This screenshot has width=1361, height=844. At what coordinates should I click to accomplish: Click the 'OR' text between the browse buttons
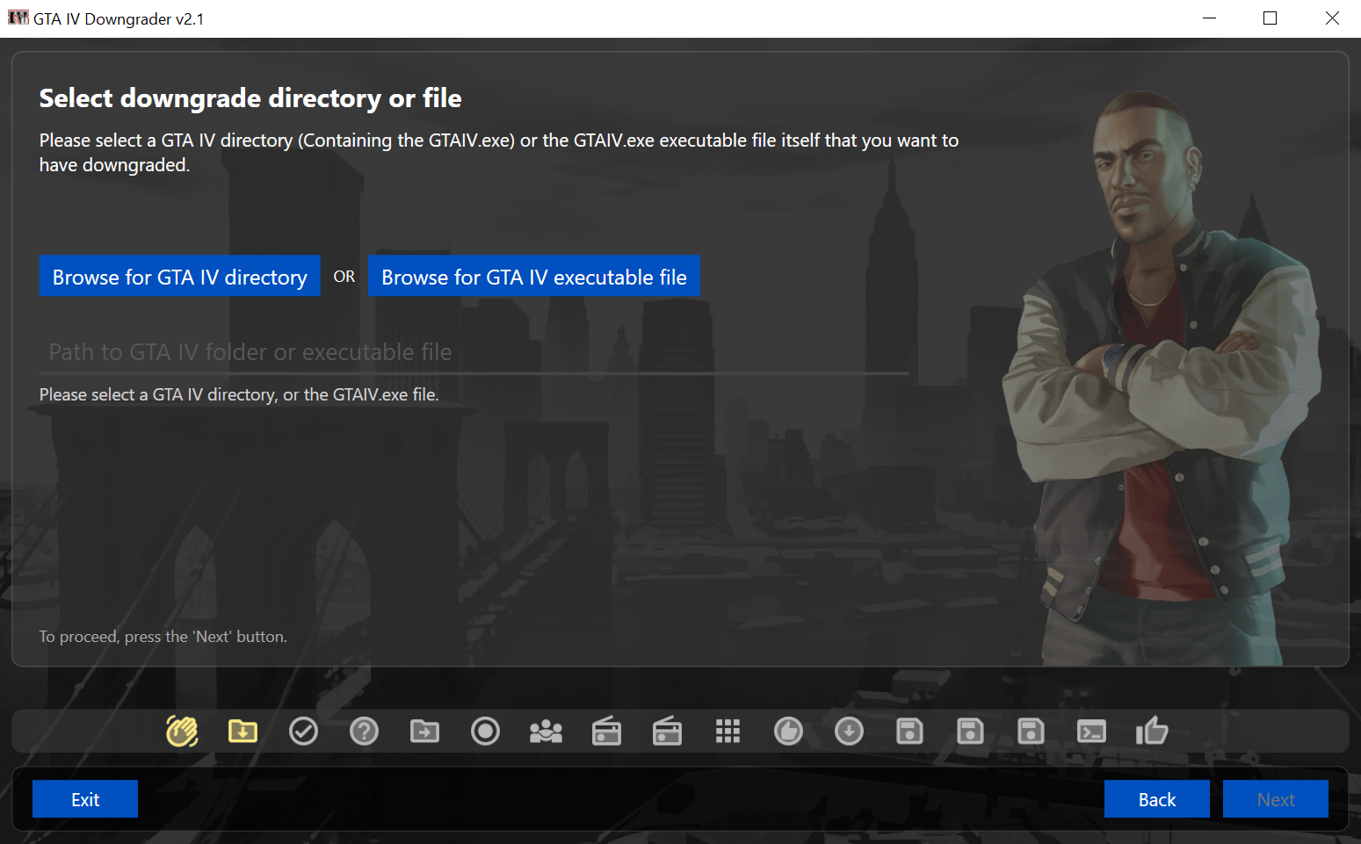344,277
